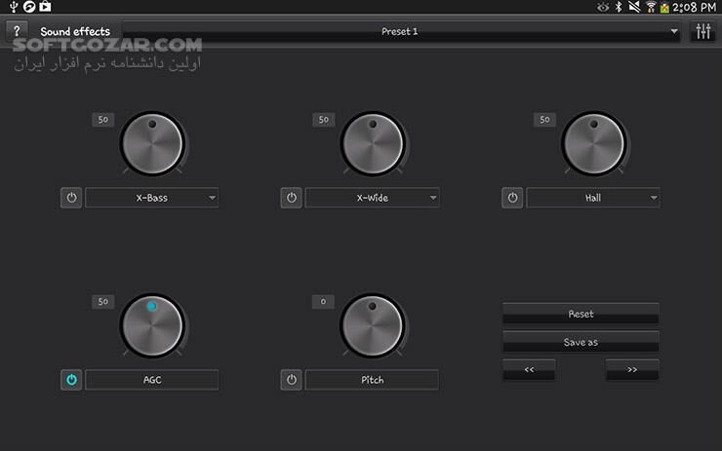Tap the battery icon in status bar
Image resolution: width=722 pixels, height=451 pixels.
(x=664, y=7)
